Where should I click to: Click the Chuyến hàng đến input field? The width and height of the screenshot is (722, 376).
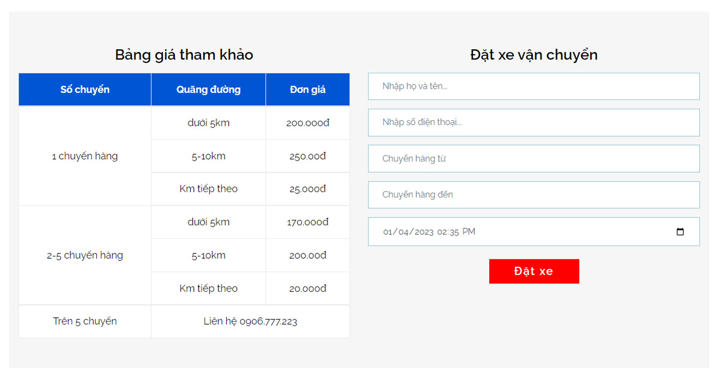pyautogui.click(x=534, y=195)
